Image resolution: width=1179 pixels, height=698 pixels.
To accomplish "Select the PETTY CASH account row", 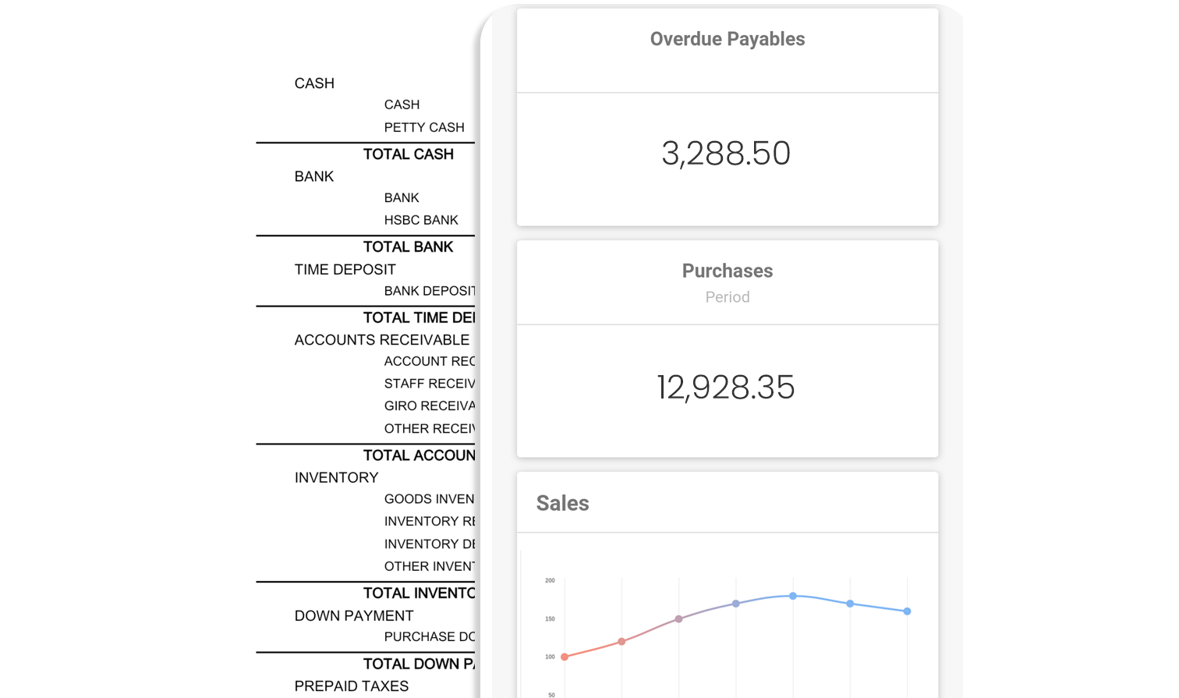I will (x=424, y=127).
